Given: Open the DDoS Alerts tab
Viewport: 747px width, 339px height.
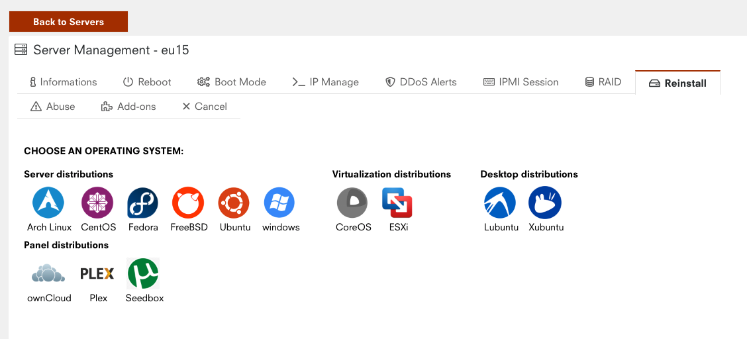Looking at the screenshot, I should coord(421,82).
